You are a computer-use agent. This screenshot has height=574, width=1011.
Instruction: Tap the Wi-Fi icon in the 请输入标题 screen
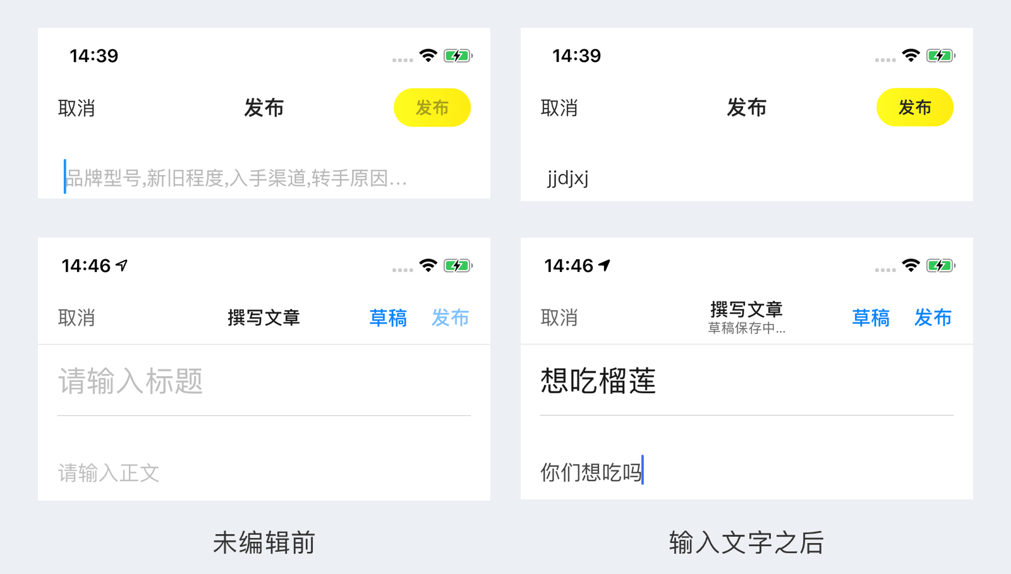pyautogui.click(x=428, y=266)
